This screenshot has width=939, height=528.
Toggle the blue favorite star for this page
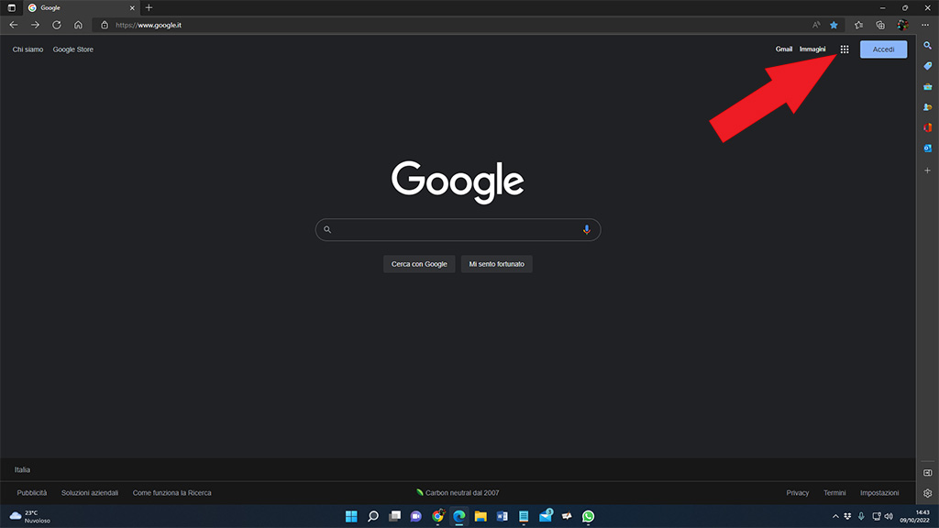(x=834, y=25)
